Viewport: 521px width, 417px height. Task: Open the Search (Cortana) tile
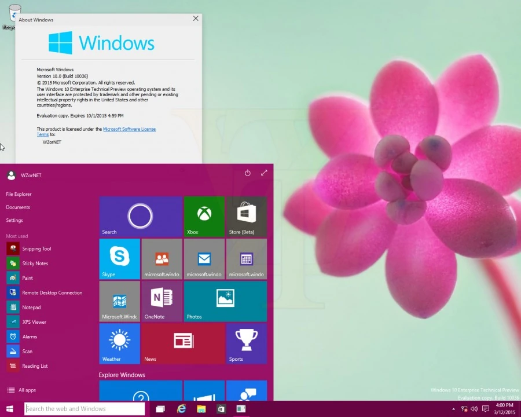pyautogui.click(x=141, y=217)
